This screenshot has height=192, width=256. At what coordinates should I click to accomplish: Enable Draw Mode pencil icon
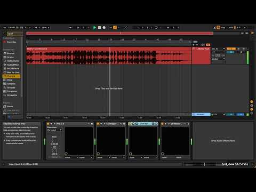point(215,28)
